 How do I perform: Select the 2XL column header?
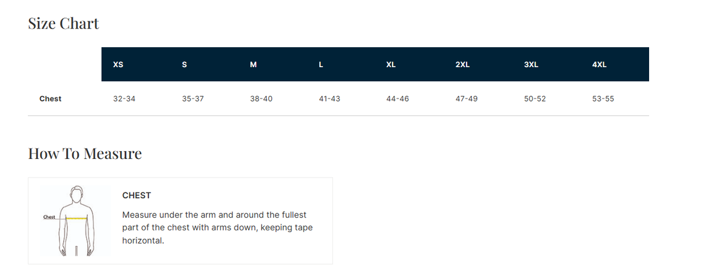point(462,65)
